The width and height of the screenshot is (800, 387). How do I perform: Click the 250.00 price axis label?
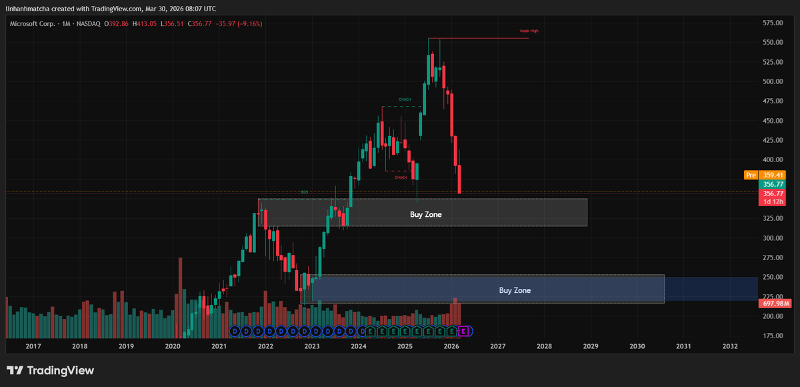coord(773,278)
